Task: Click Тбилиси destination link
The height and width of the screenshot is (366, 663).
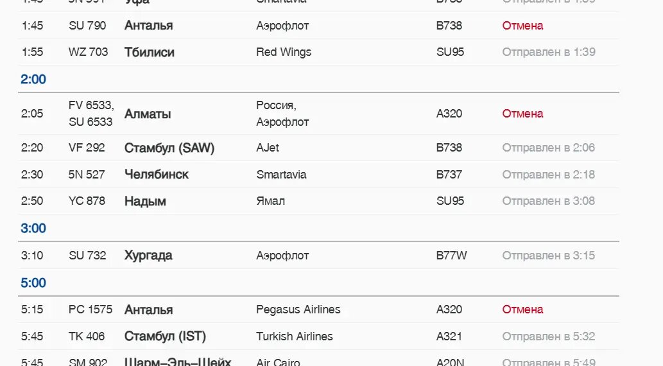Action: 149,52
